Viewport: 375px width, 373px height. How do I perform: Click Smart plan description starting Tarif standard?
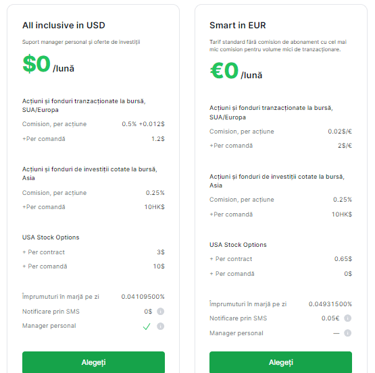[x=278, y=46]
